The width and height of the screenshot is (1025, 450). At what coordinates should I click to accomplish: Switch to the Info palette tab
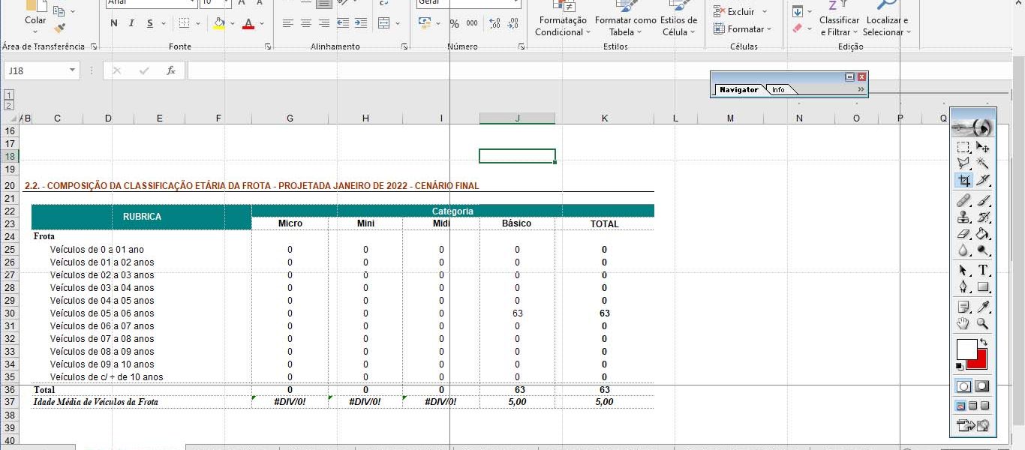tap(779, 90)
